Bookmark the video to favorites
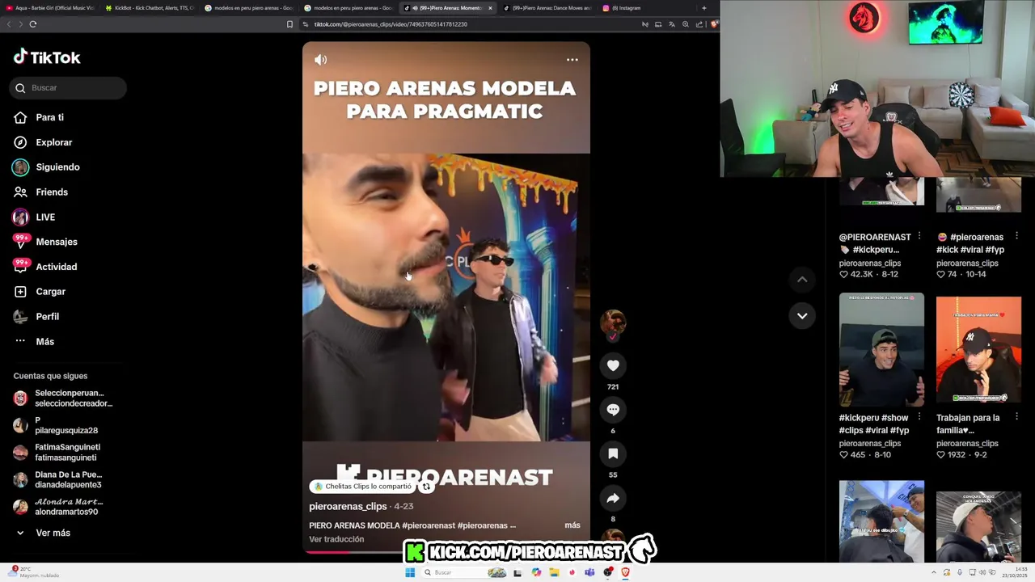 [x=613, y=453]
